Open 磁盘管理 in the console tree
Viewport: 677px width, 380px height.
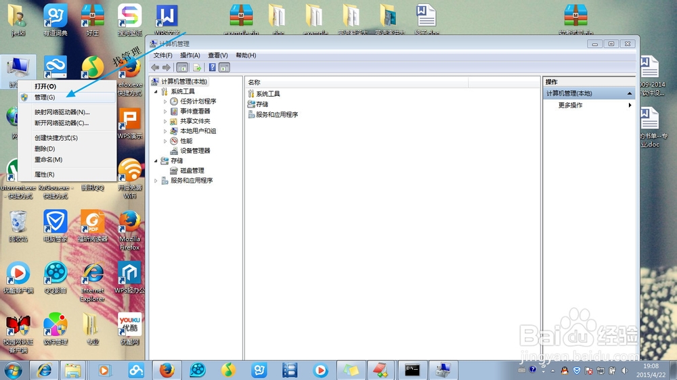pyautogui.click(x=192, y=171)
